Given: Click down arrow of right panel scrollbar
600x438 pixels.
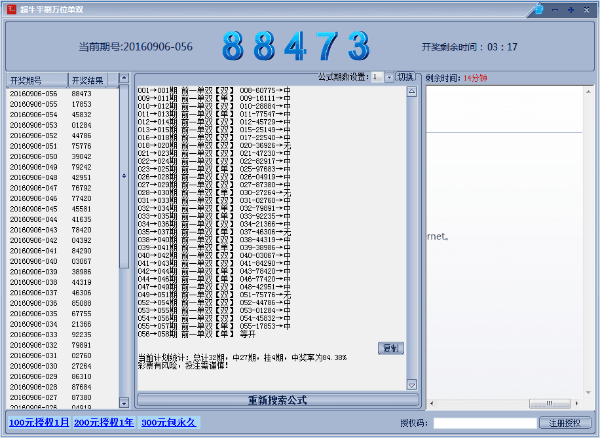Looking at the screenshot, I should [588, 393].
